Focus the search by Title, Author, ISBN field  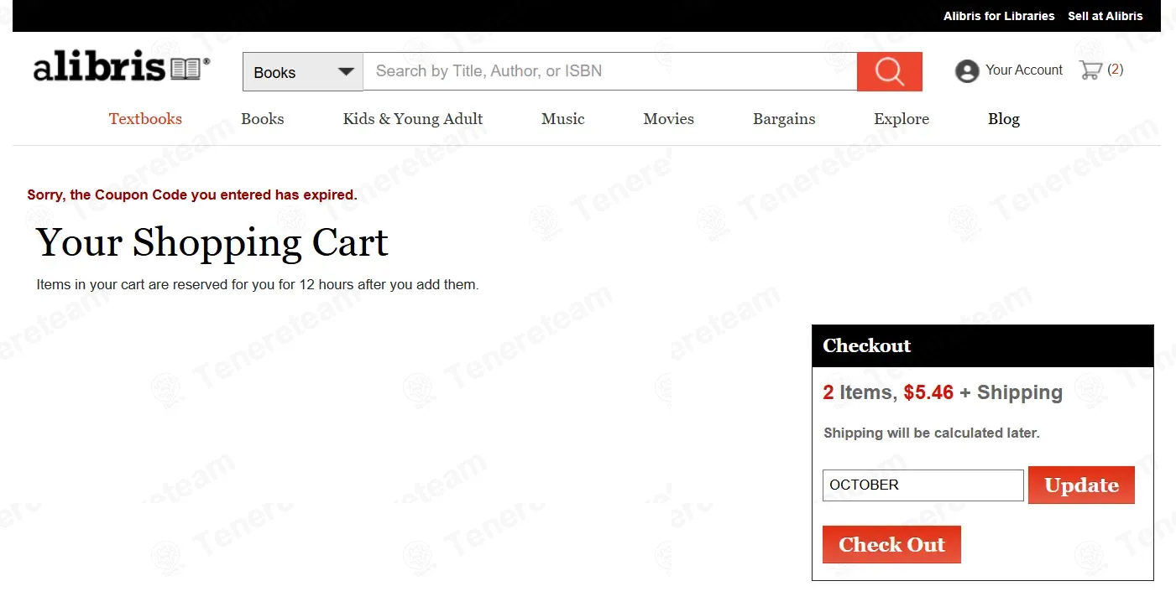[x=610, y=71]
